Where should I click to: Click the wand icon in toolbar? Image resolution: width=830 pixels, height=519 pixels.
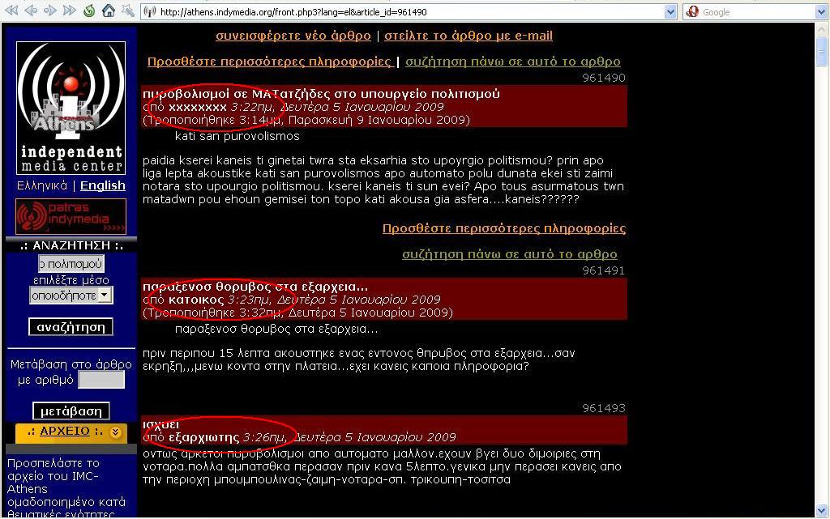pyautogui.click(x=127, y=11)
